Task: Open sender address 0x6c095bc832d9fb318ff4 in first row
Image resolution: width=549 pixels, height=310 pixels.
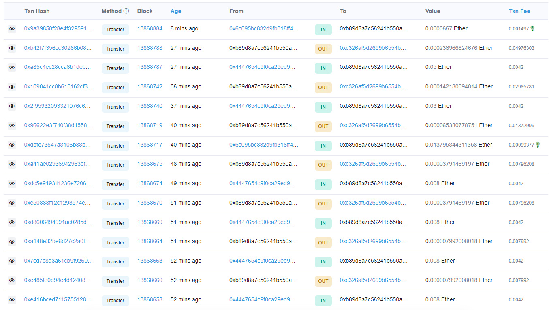Action: tap(264, 28)
